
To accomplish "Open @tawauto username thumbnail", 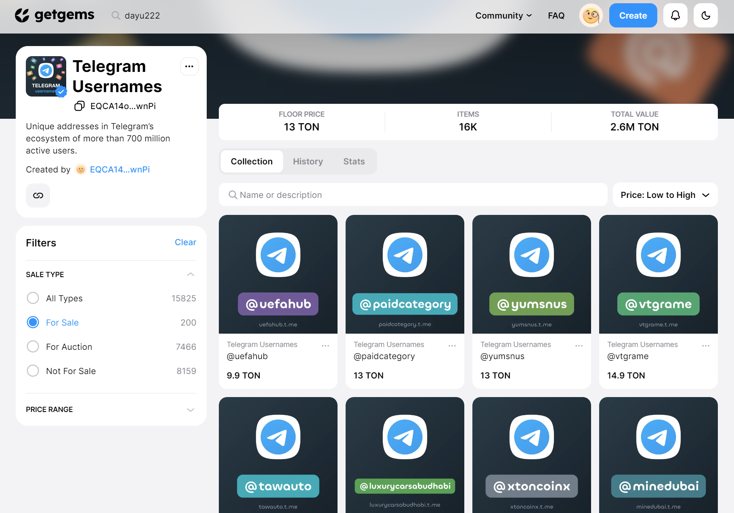I will 278,455.
